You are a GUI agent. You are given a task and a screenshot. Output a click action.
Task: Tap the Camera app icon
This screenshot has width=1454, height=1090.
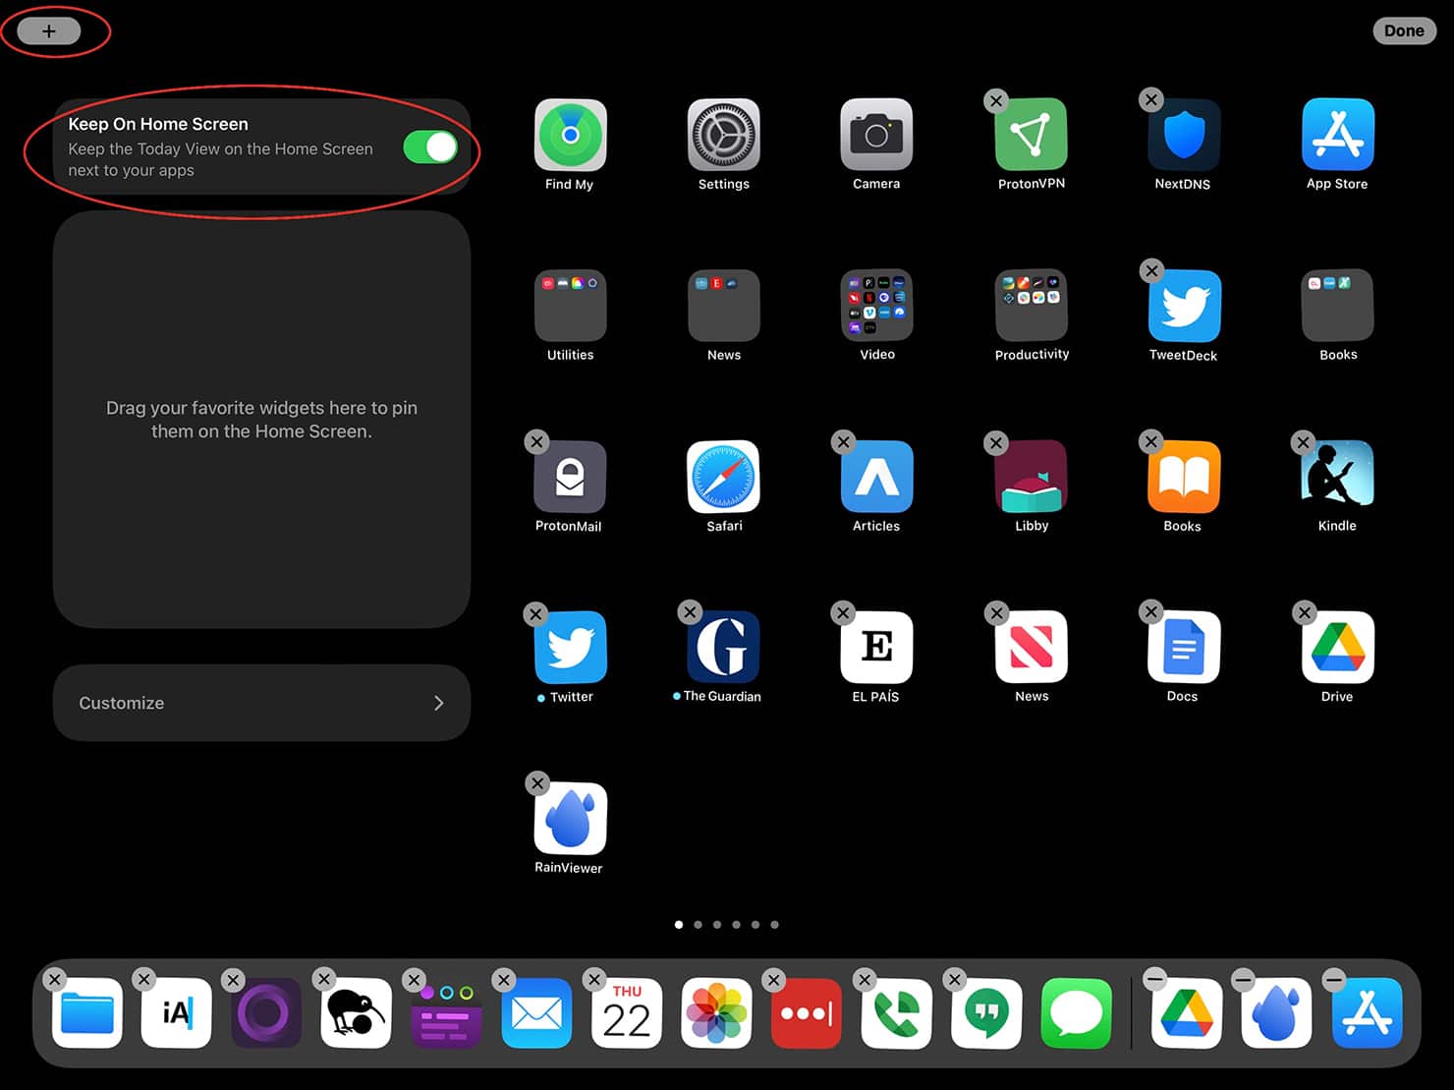point(876,136)
